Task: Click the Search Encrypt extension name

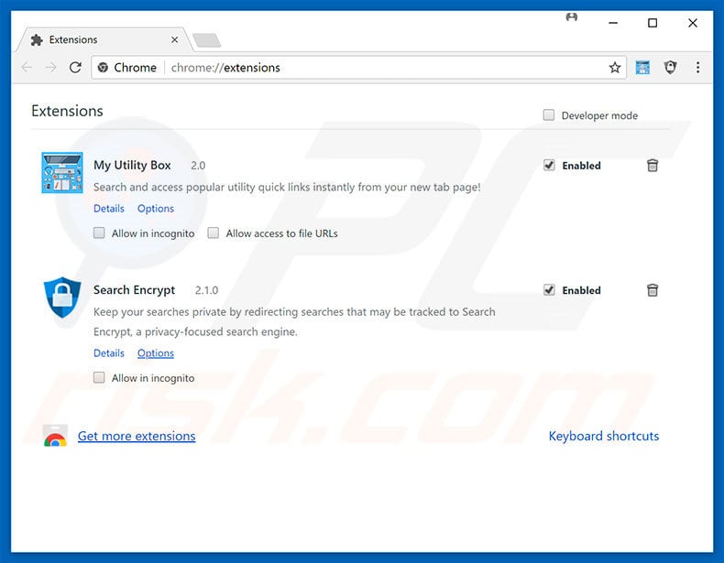Action: pos(134,290)
